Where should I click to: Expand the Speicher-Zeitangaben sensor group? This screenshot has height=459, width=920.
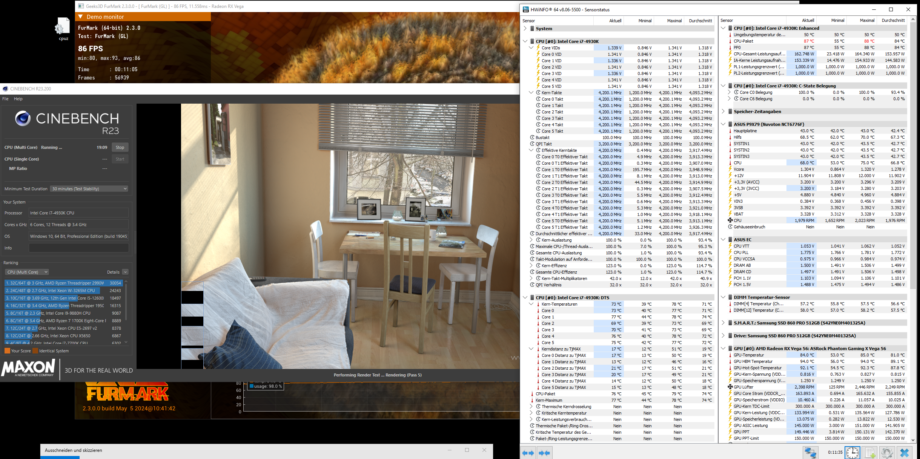click(723, 111)
